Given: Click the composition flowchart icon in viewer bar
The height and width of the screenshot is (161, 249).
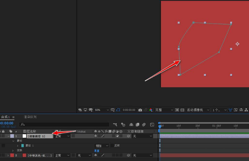Looking at the screenshot, I should pos(246,110).
